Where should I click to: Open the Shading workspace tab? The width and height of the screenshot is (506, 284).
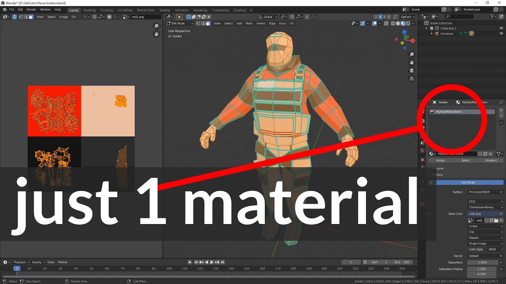pyautogui.click(x=164, y=10)
